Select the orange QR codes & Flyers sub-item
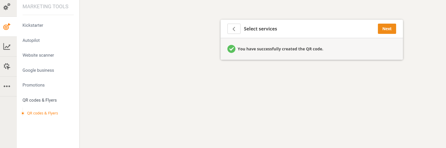 click(x=42, y=113)
